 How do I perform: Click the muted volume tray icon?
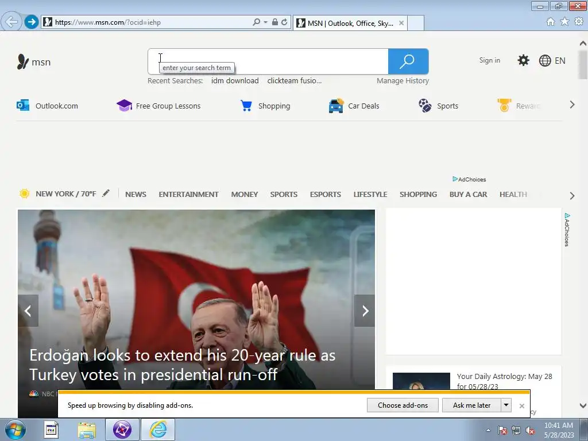pyautogui.click(x=530, y=431)
